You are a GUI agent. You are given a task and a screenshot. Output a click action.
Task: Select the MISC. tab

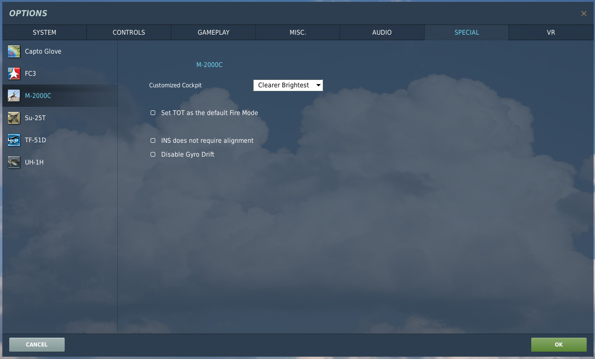(298, 32)
